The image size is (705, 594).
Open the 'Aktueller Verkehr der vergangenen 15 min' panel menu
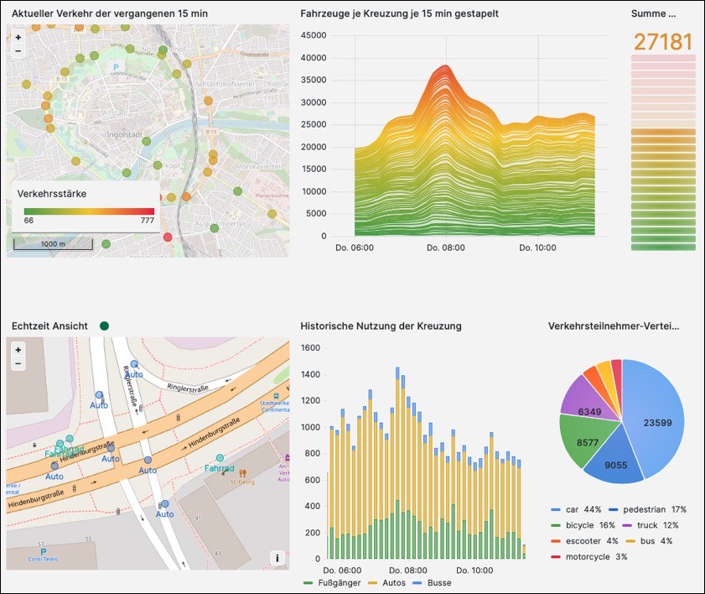click(x=110, y=14)
